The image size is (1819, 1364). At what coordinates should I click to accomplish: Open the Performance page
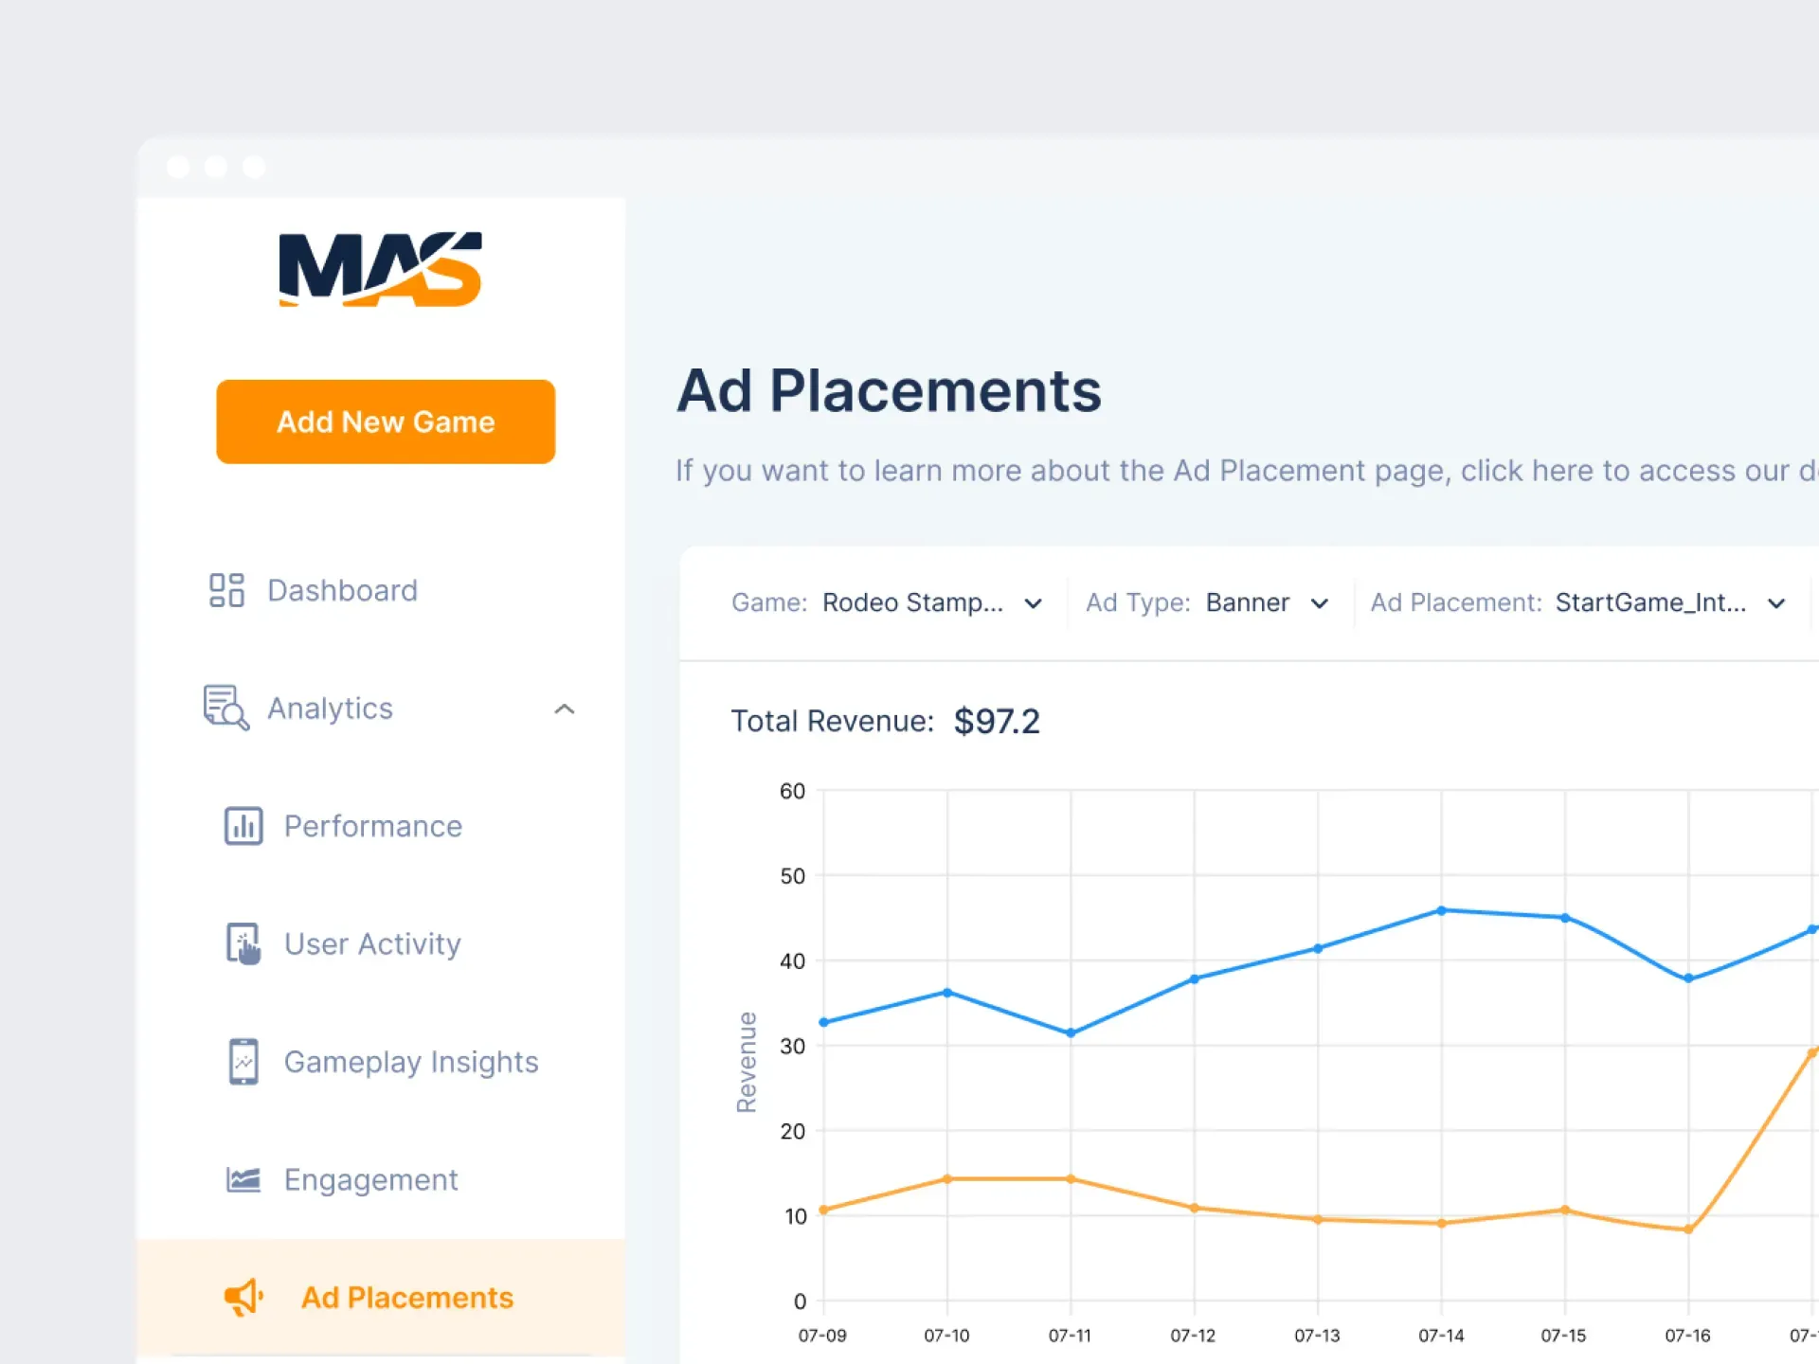click(x=373, y=826)
